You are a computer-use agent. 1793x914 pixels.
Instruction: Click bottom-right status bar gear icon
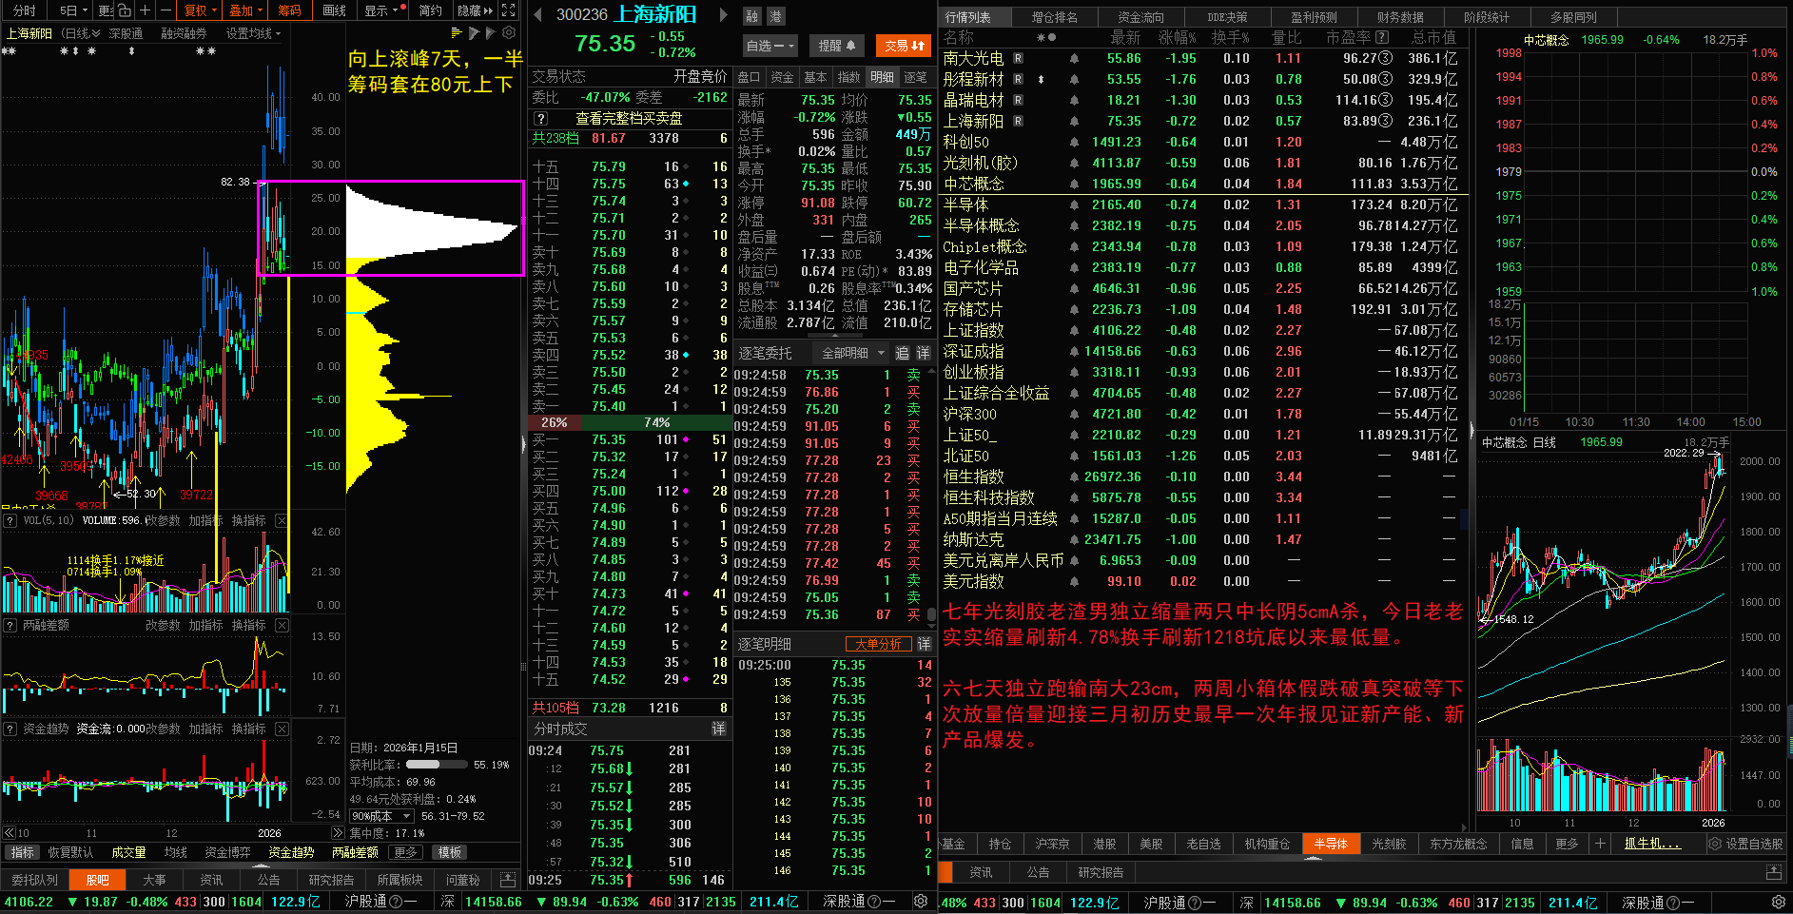click(1779, 902)
